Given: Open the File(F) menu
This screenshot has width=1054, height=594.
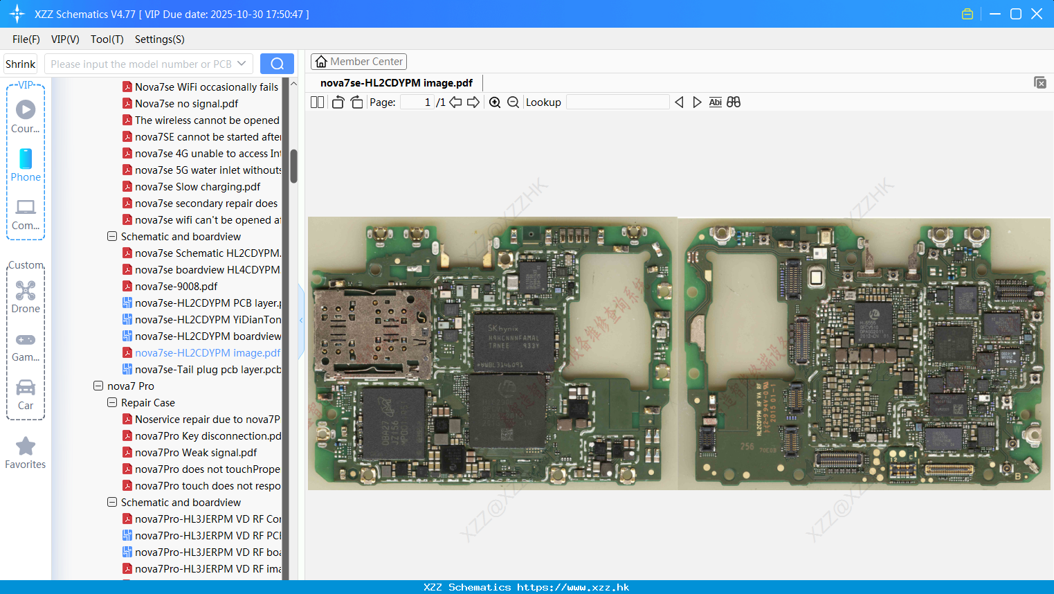Looking at the screenshot, I should pos(26,39).
